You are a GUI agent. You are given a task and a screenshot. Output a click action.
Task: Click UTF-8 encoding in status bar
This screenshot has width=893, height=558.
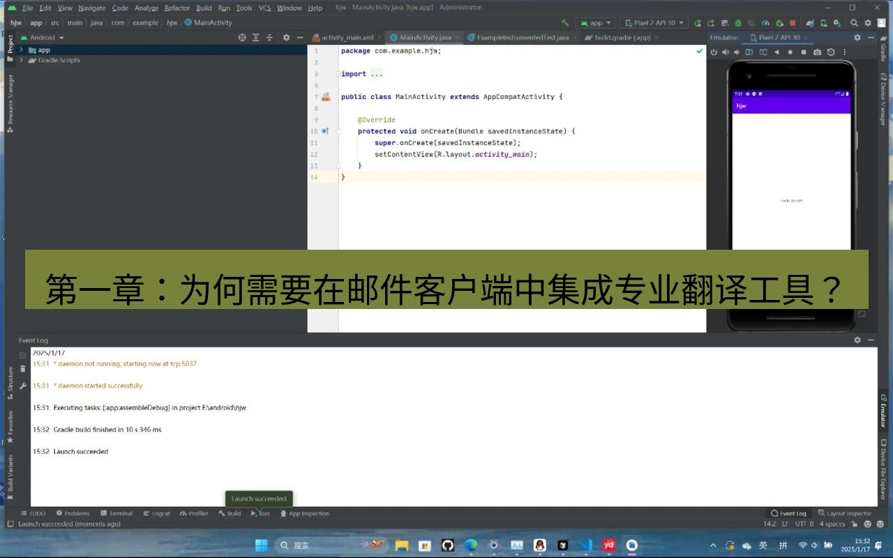[804, 524]
